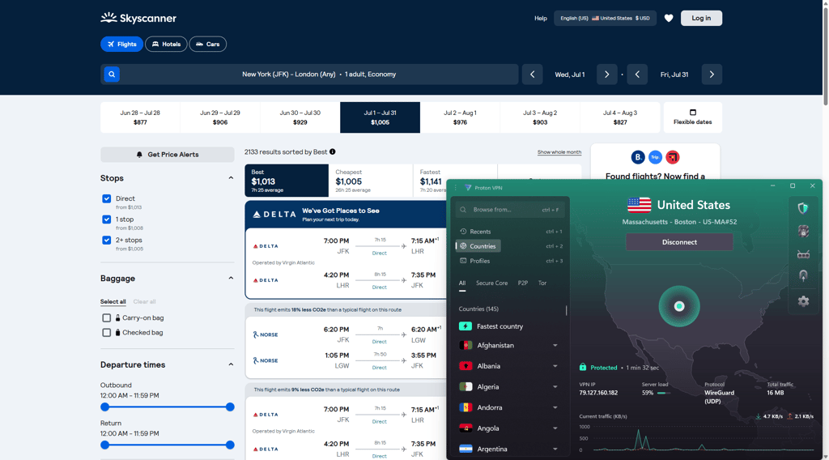
Task: Open Proton VPN port forwarding icon
Action: coord(803,254)
